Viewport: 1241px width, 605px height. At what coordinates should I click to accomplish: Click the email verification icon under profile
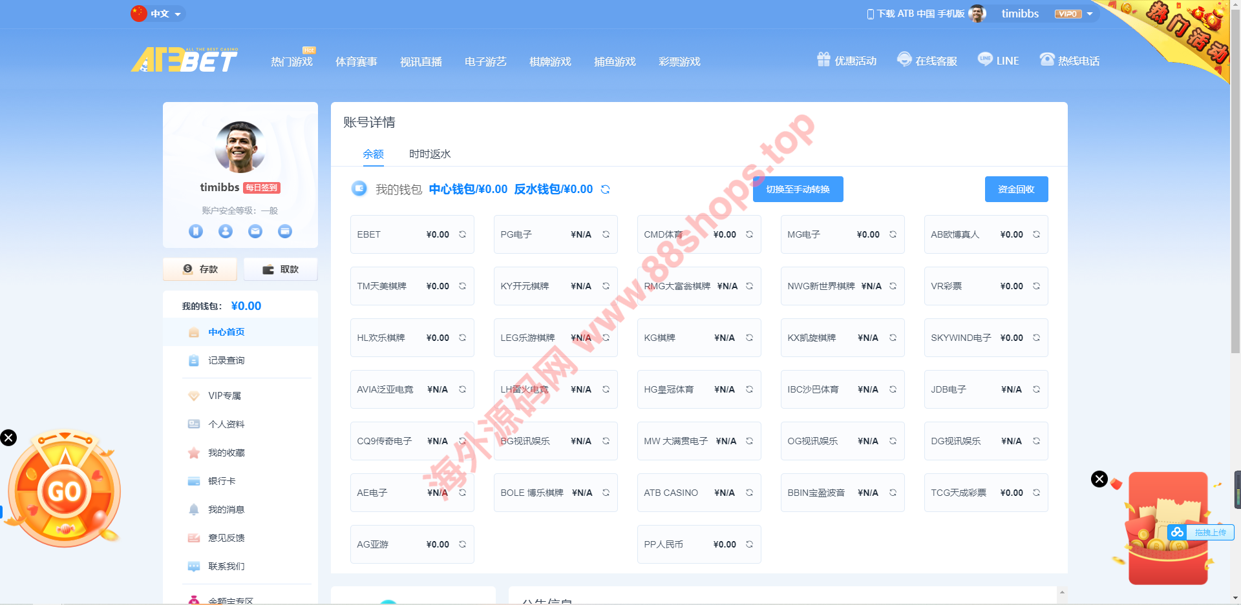[x=255, y=231]
